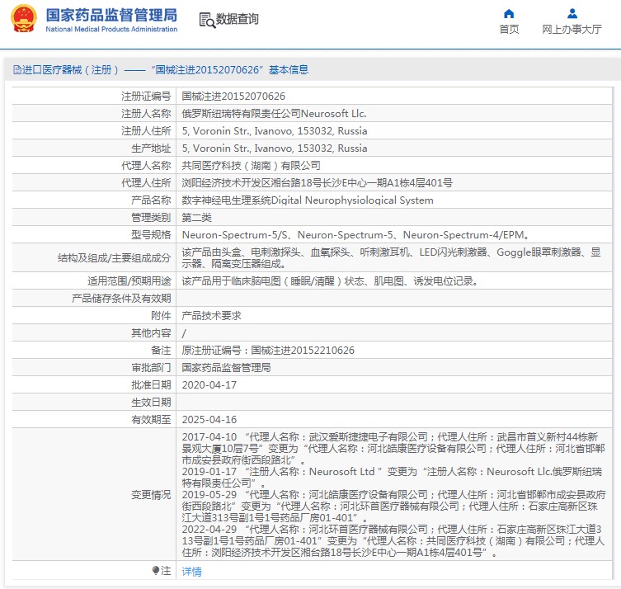The width and height of the screenshot is (621, 589).
Task: Click the 网上办事大厅 user icon
Action: coord(572,14)
